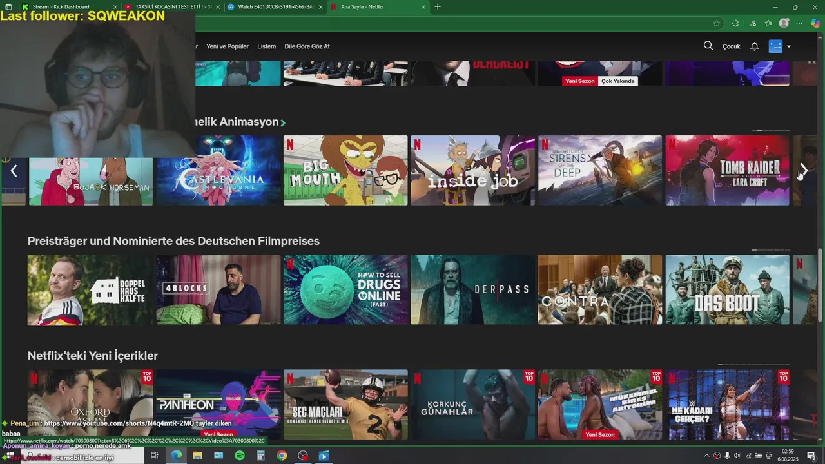Open Doppelhaushälfte thumbnail
The width and height of the screenshot is (825, 464).
(x=90, y=289)
